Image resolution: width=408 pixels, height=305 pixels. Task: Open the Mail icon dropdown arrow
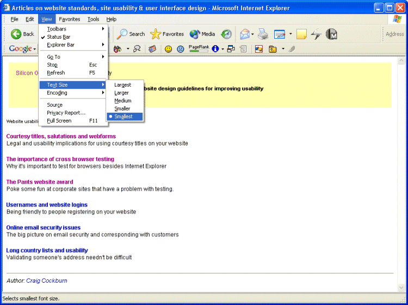pyautogui.click(x=252, y=34)
